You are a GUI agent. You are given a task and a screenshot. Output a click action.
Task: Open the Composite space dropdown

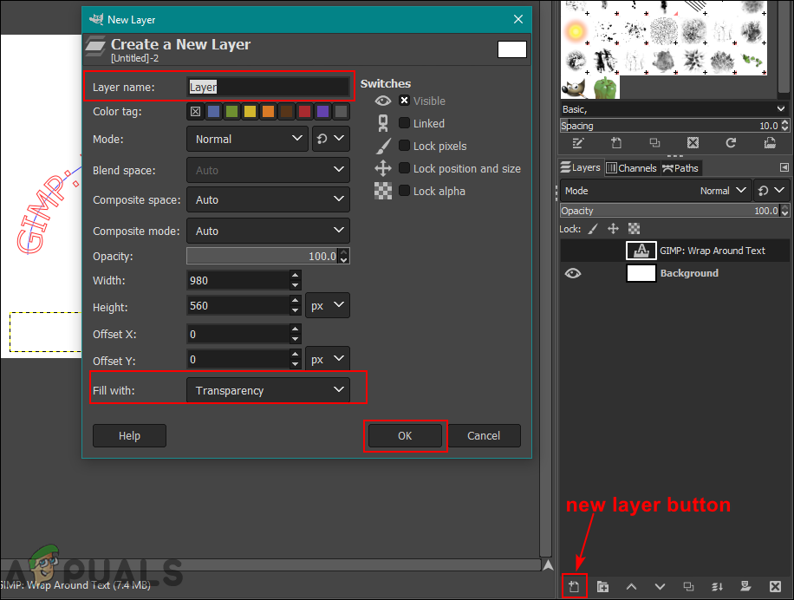coord(268,200)
